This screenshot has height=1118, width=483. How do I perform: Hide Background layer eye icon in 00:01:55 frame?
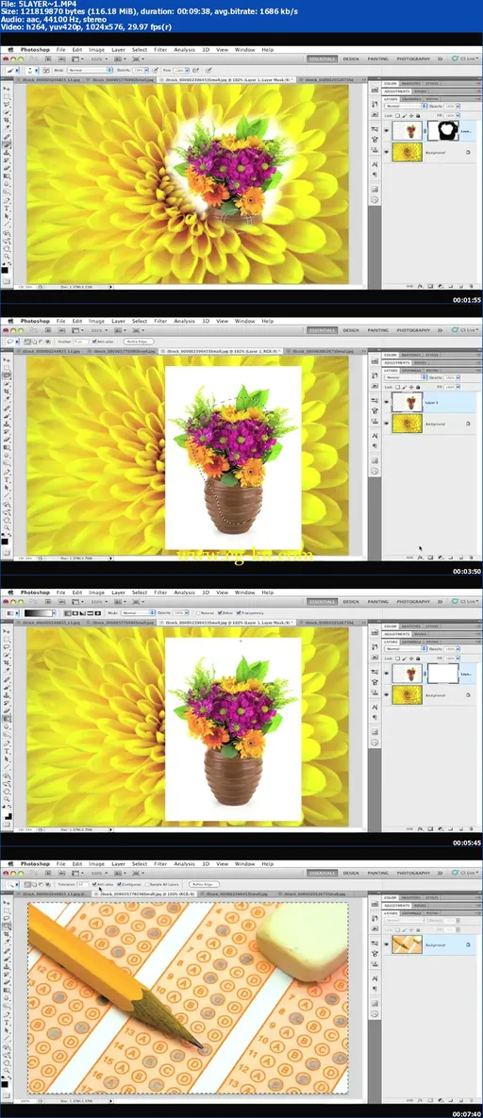(386, 152)
